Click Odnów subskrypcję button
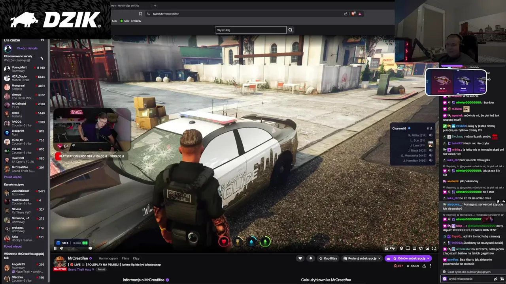This screenshot has height=284, width=506. pyautogui.click(x=408, y=258)
